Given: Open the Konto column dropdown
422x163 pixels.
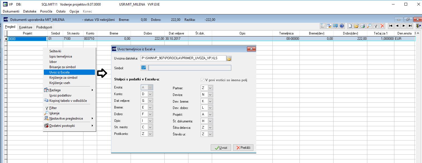Looking at the screenshot, I should tap(150, 94).
